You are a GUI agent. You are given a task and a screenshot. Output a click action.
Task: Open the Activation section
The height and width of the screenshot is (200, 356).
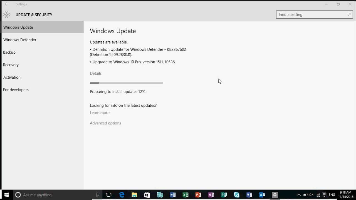[x=42, y=77]
